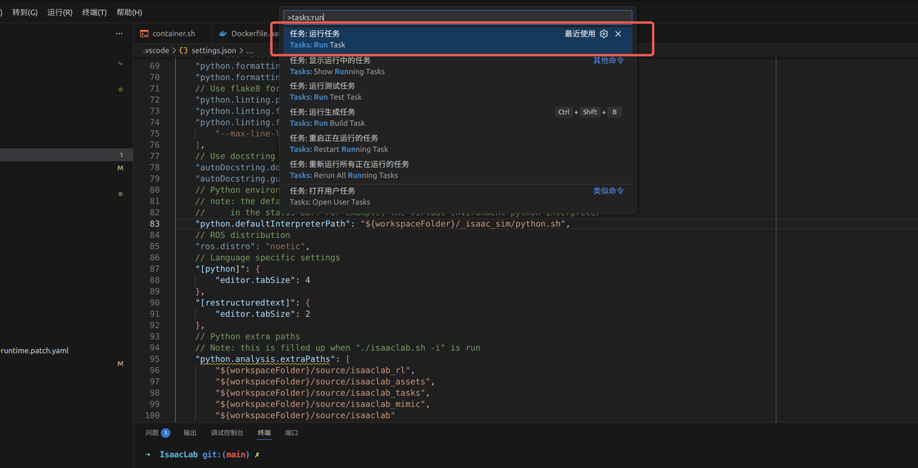The image size is (918, 468).
Task: Click line number 95 in the gutter
Action: pos(155,359)
